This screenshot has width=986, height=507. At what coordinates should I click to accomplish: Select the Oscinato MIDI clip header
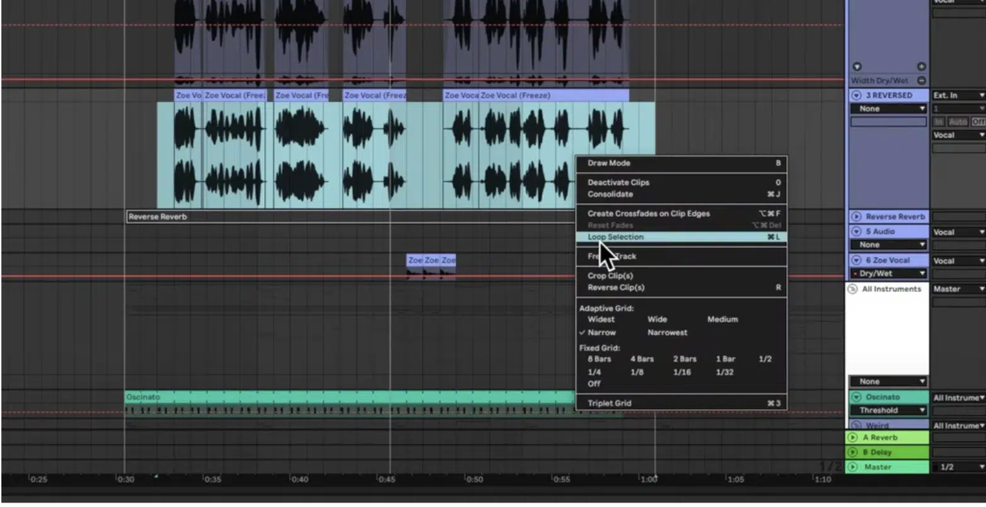(350, 397)
